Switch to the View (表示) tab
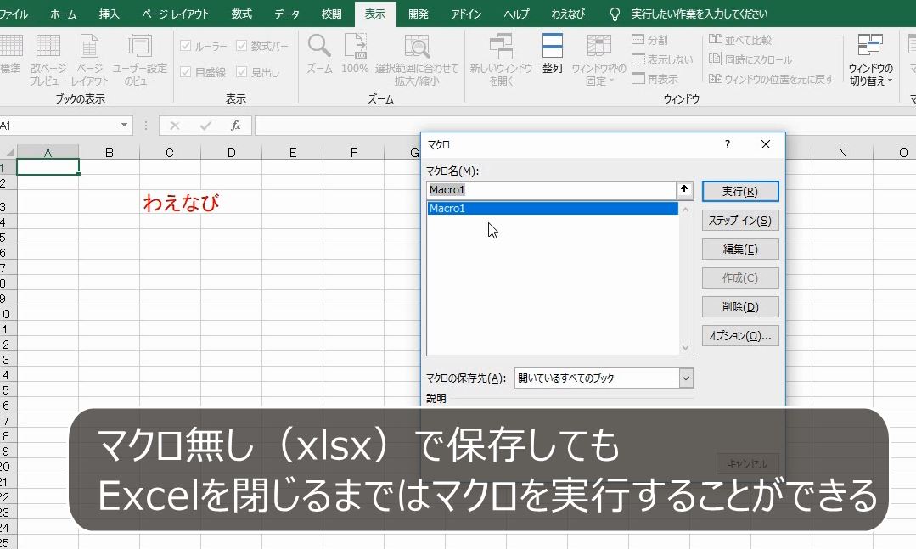The height and width of the screenshot is (549, 916). (375, 14)
